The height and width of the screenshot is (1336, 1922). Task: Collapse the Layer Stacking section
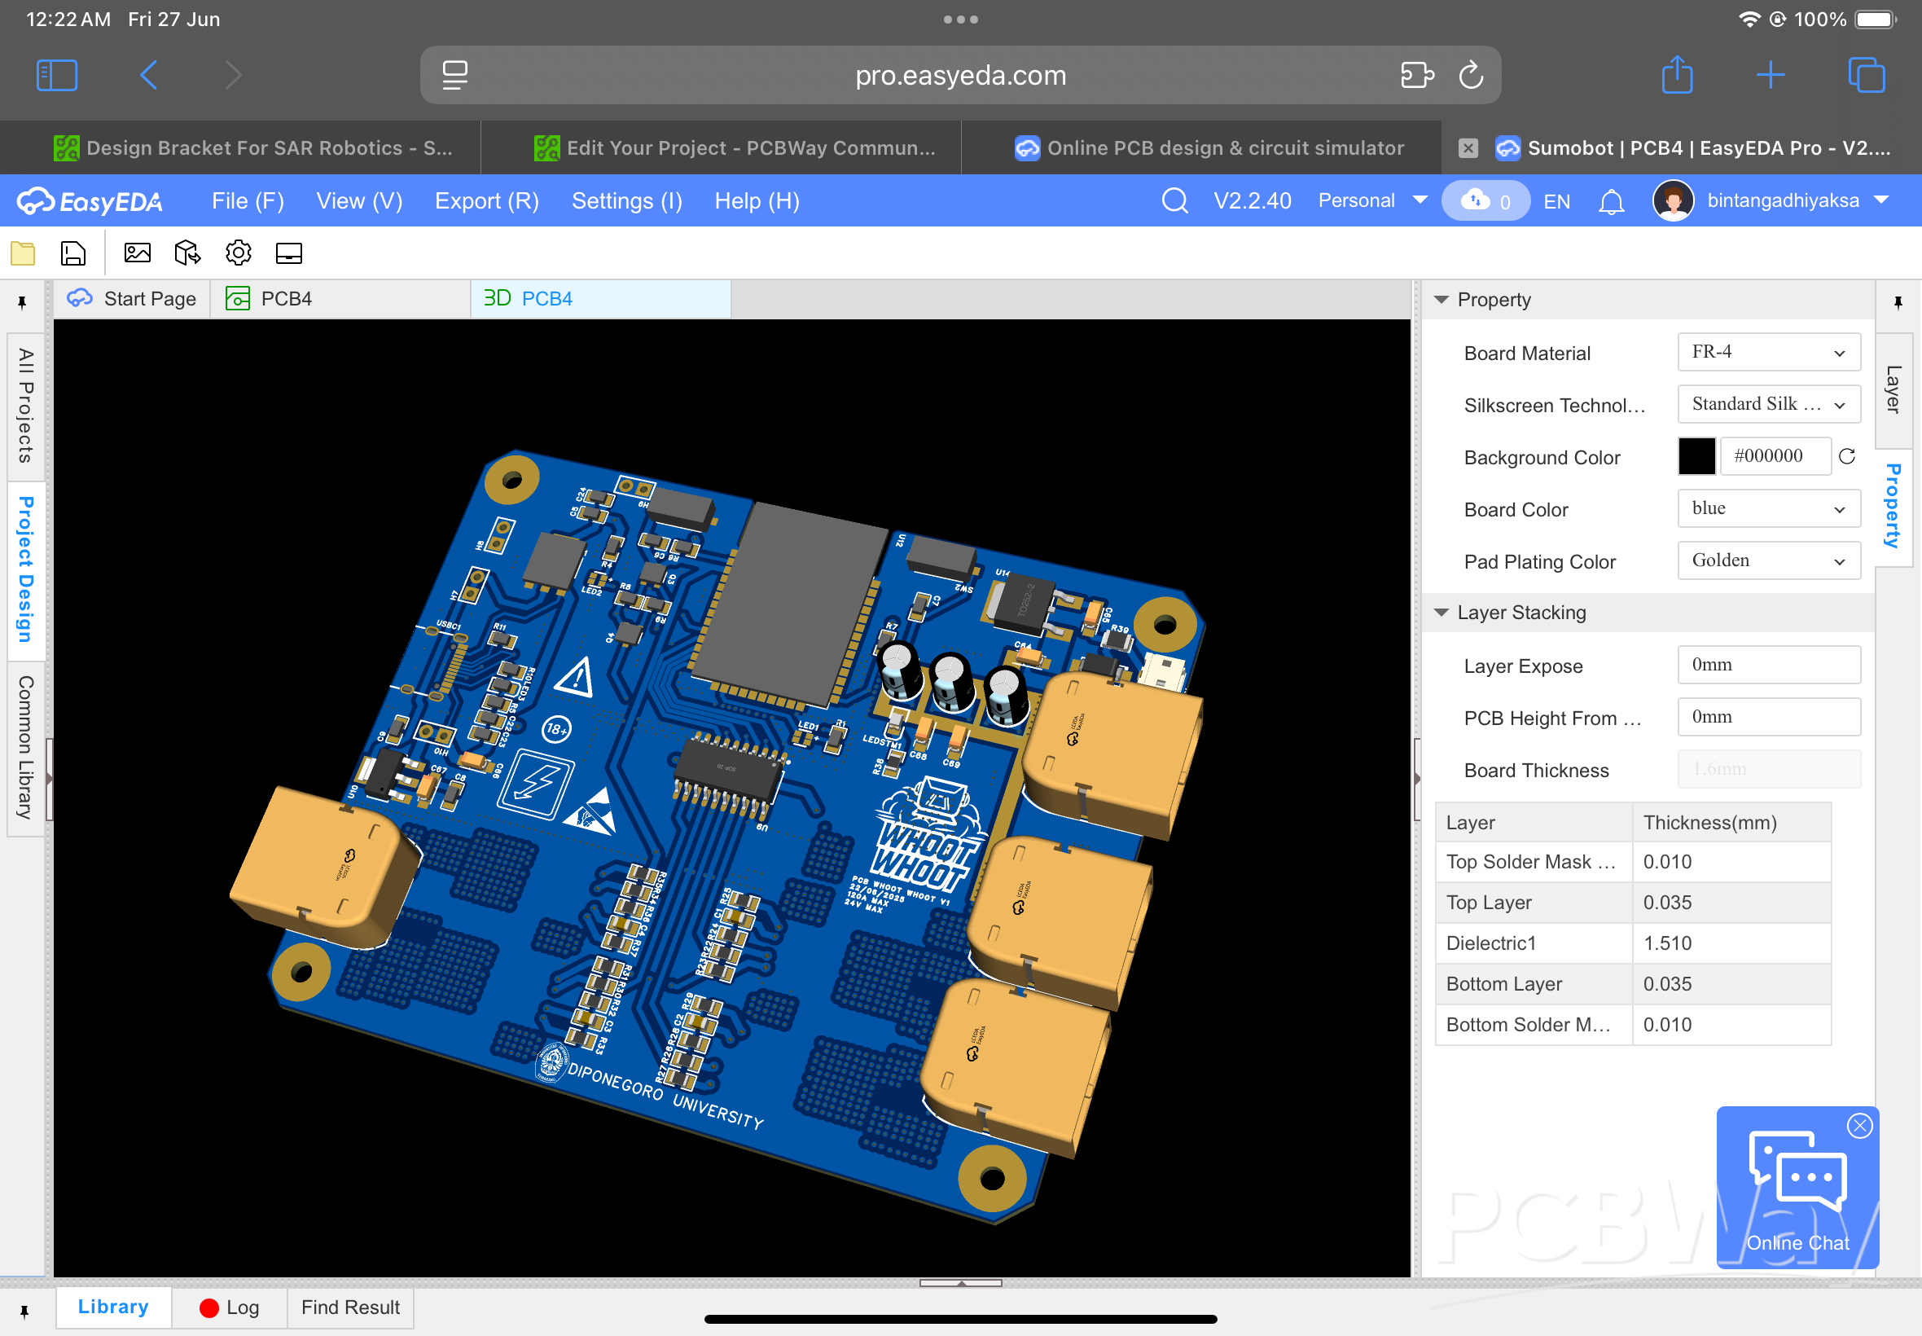click(x=1441, y=613)
